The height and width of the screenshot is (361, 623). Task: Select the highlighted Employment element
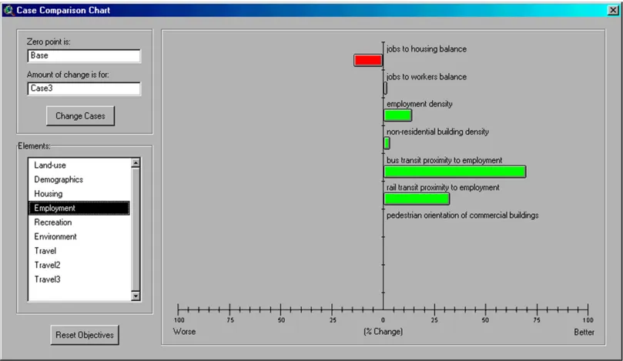point(79,208)
